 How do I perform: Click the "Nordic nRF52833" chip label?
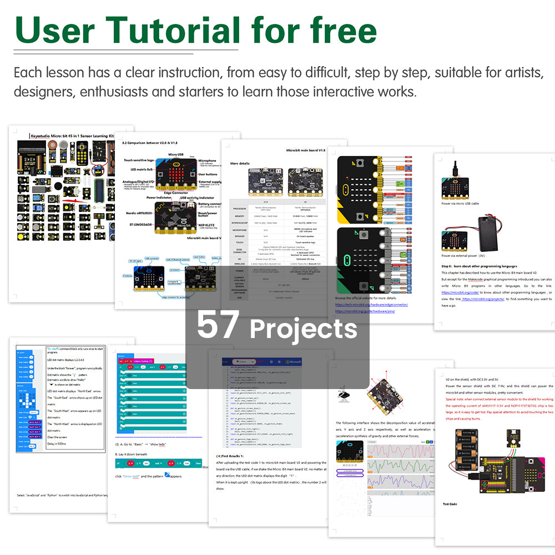(139, 213)
